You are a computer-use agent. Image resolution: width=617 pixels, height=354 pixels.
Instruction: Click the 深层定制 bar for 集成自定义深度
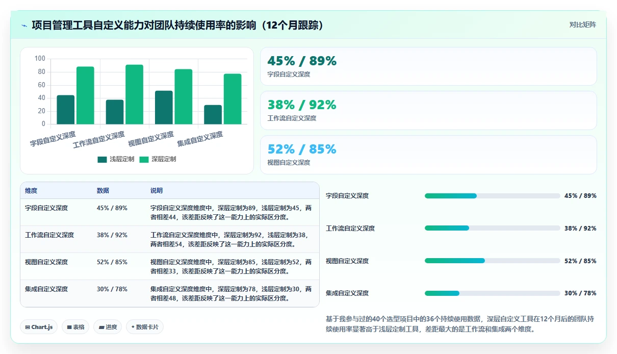[x=232, y=99]
